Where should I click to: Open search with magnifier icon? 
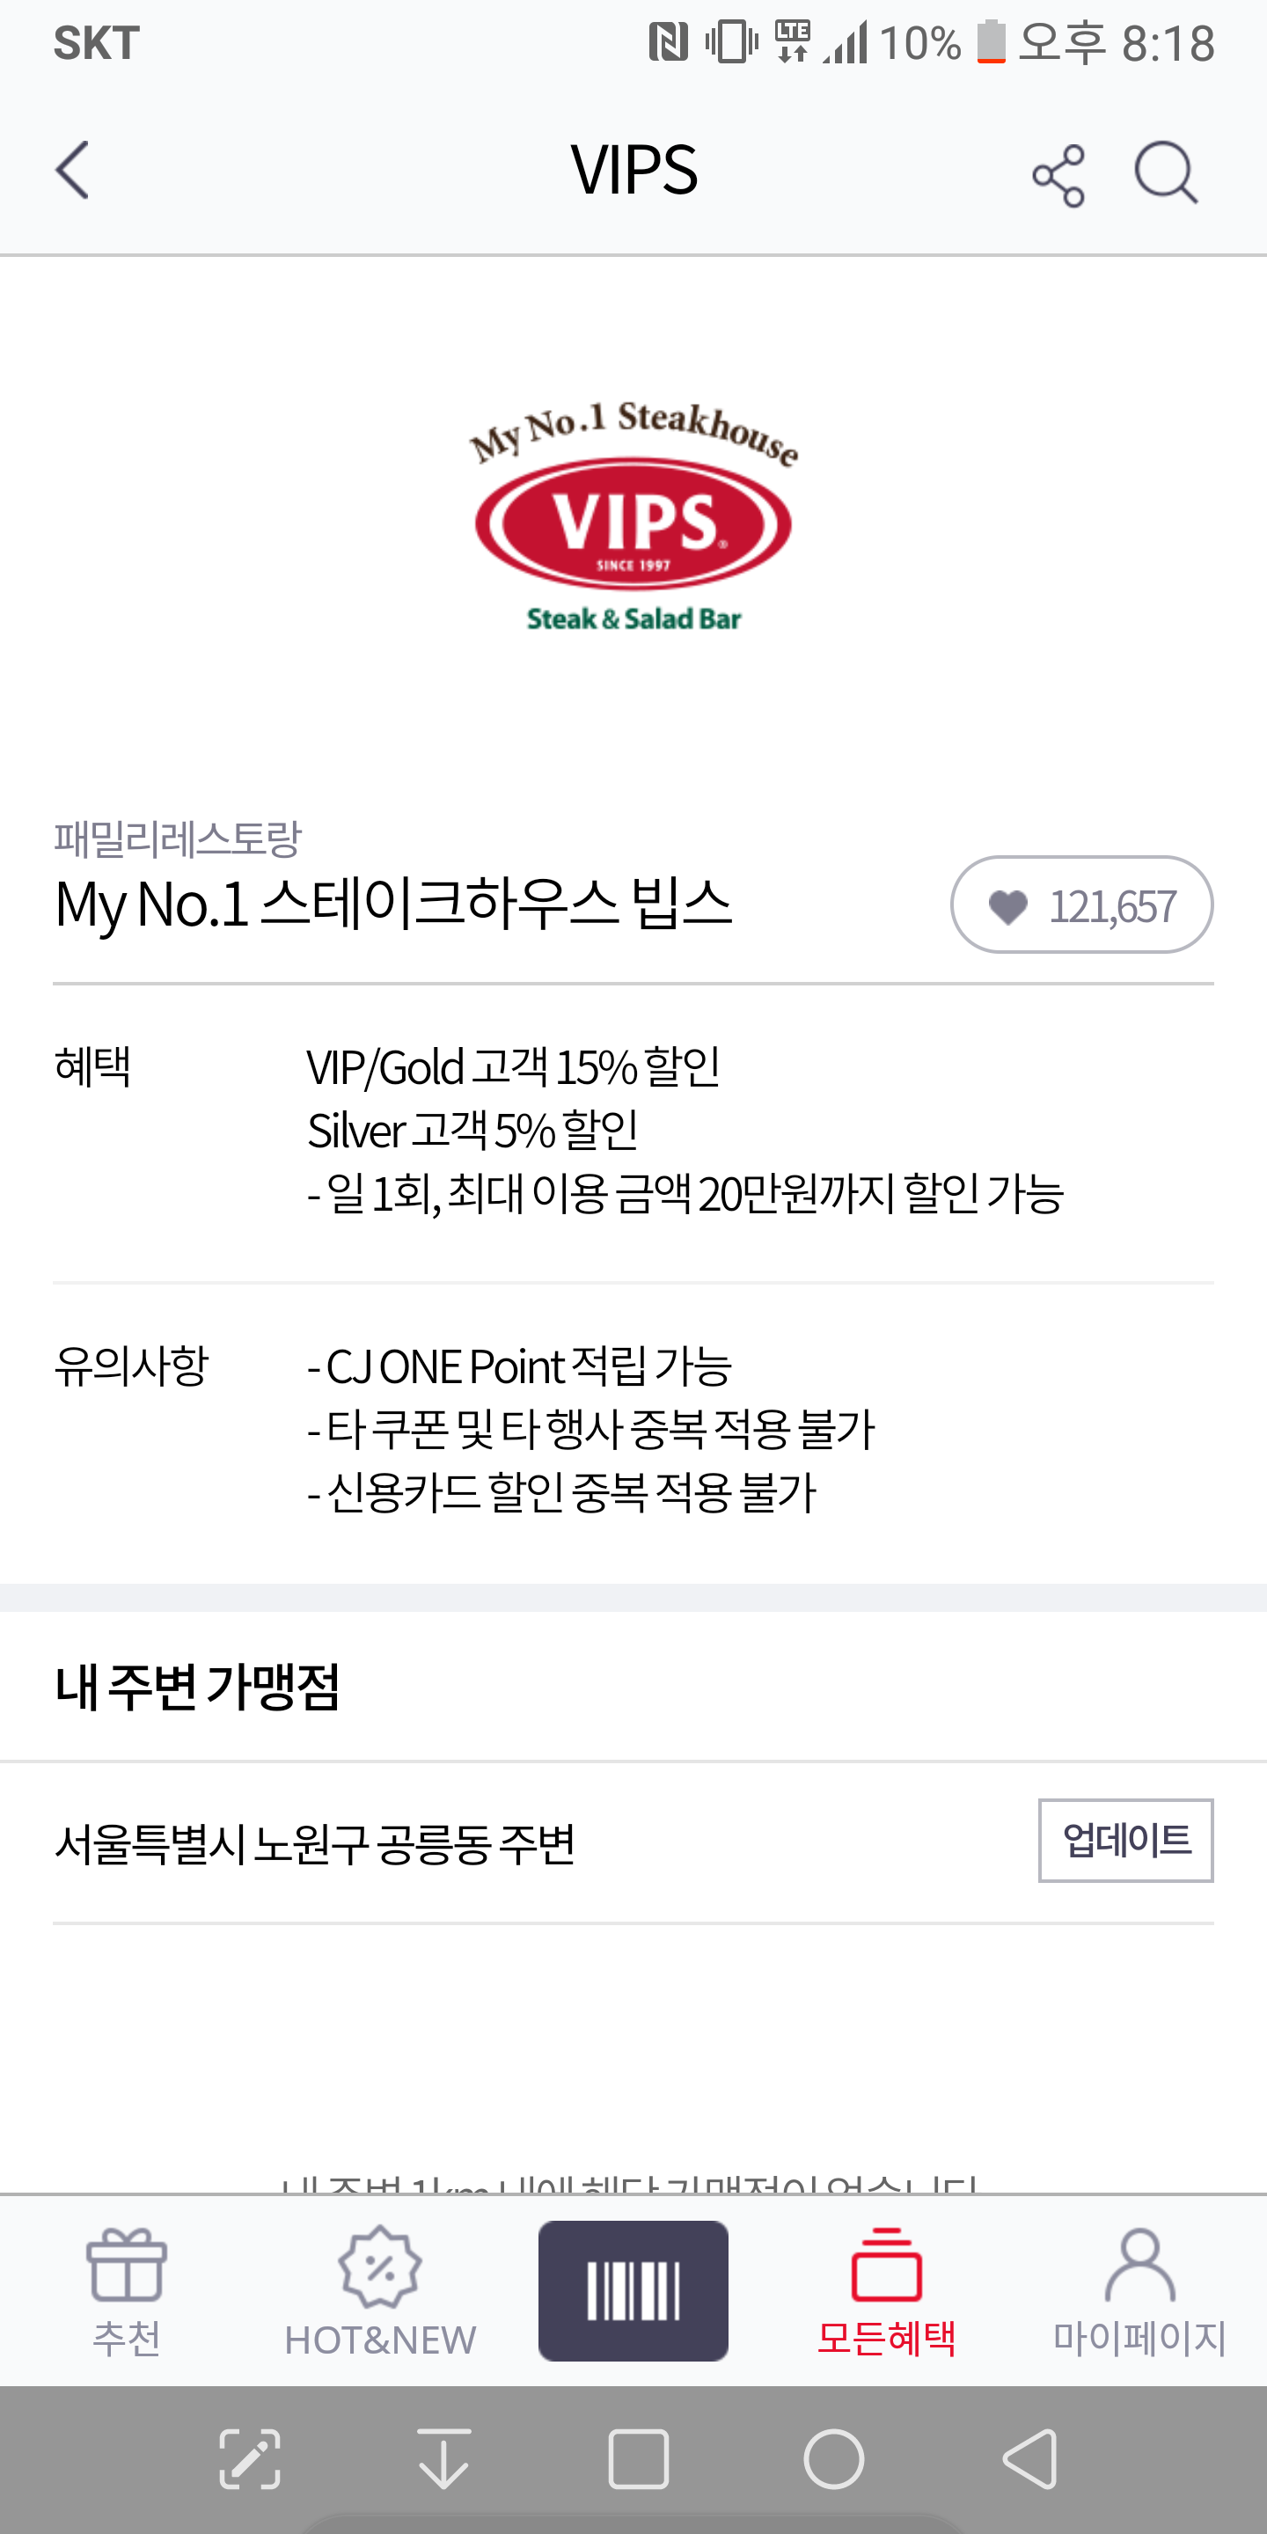pyautogui.click(x=1166, y=173)
